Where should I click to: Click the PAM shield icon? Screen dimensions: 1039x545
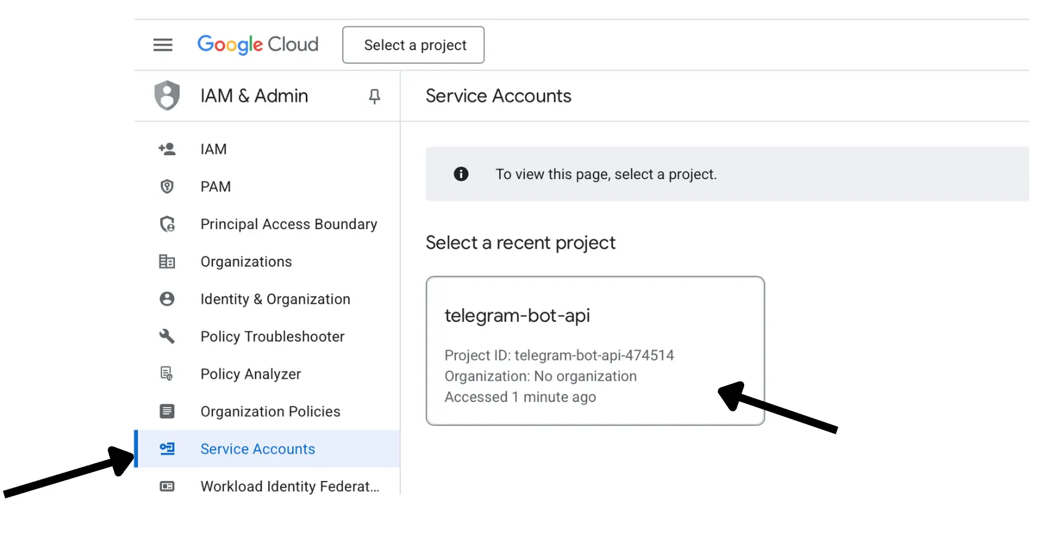tap(167, 186)
